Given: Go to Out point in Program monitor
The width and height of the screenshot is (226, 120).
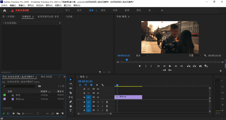Looking at the screenshot, I should [181, 66].
